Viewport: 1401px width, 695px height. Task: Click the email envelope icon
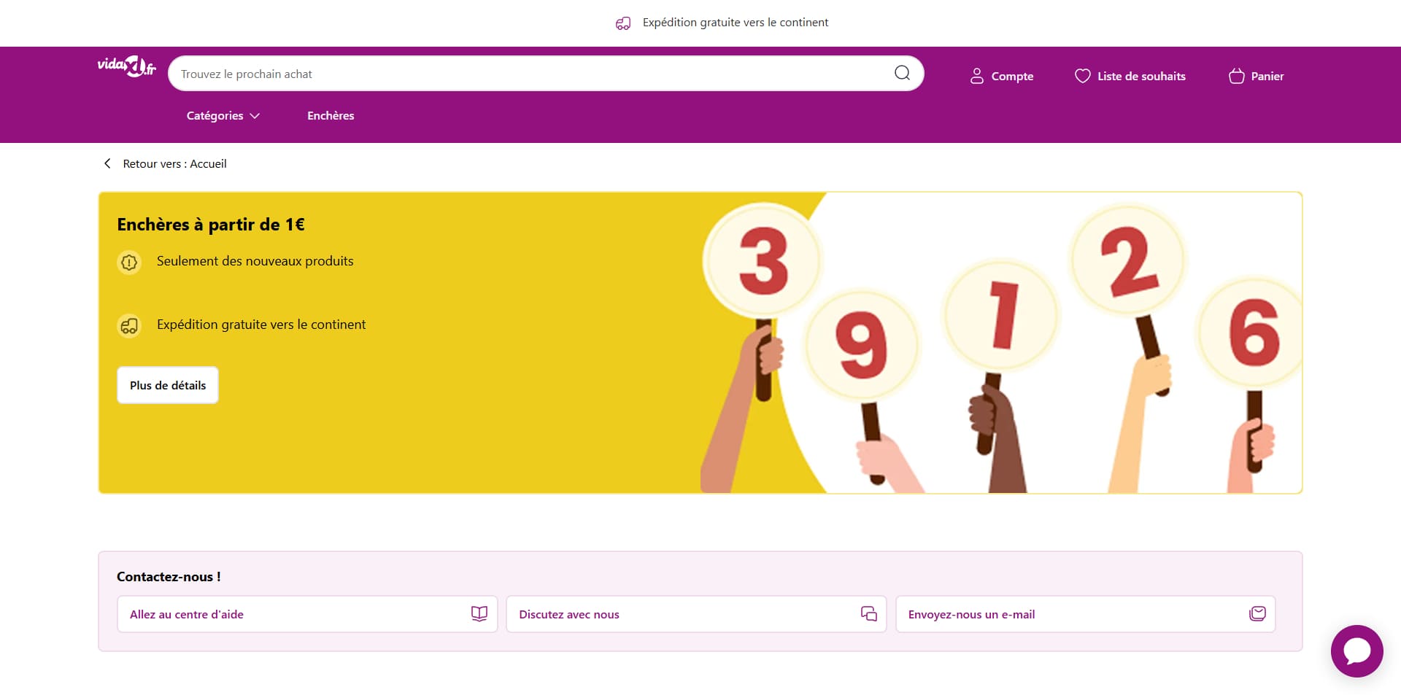pos(1257,614)
